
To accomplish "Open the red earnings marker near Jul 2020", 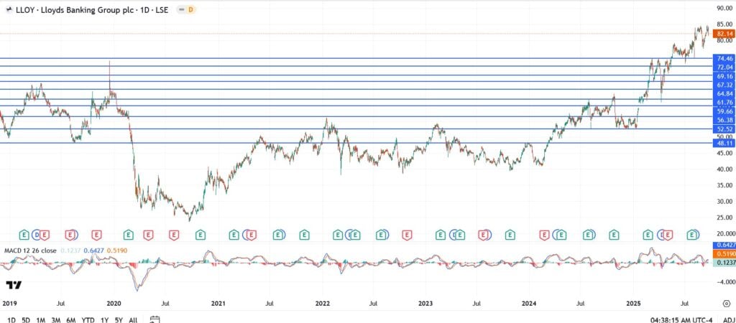I will click(x=174, y=234).
